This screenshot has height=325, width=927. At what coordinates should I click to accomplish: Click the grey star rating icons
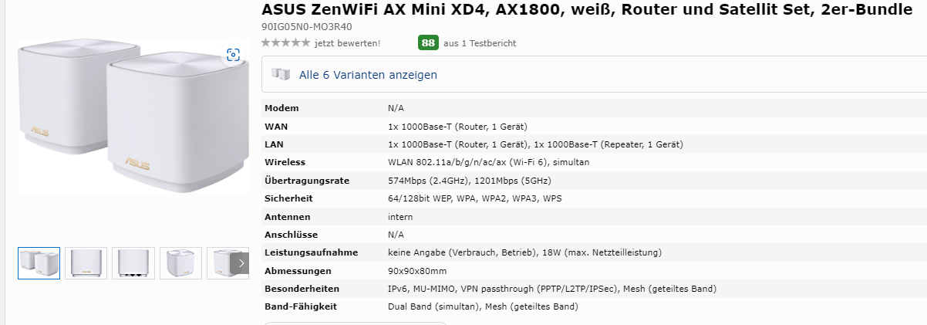285,43
